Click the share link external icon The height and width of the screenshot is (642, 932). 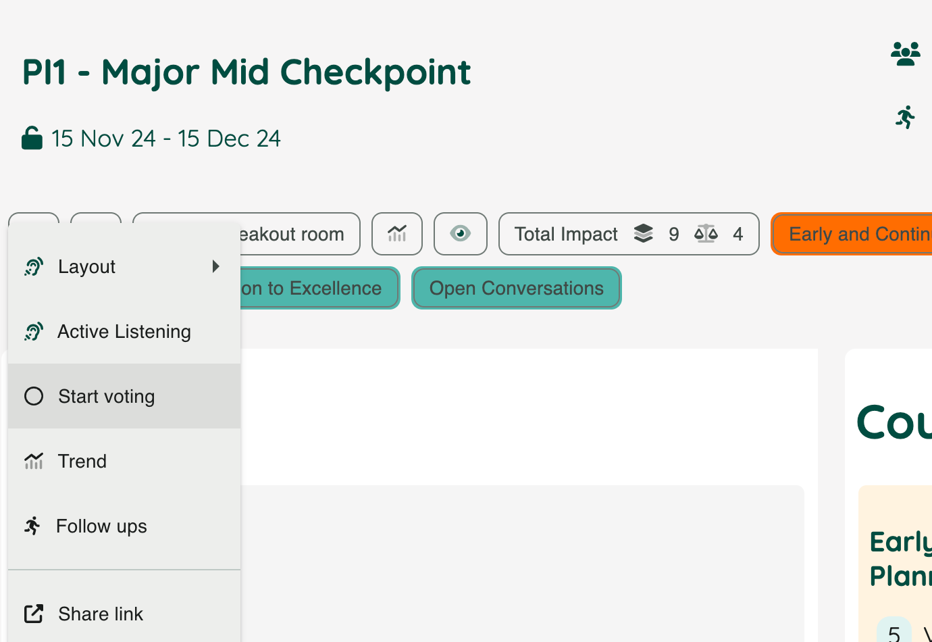pyautogui.click(x=34, y=614)
